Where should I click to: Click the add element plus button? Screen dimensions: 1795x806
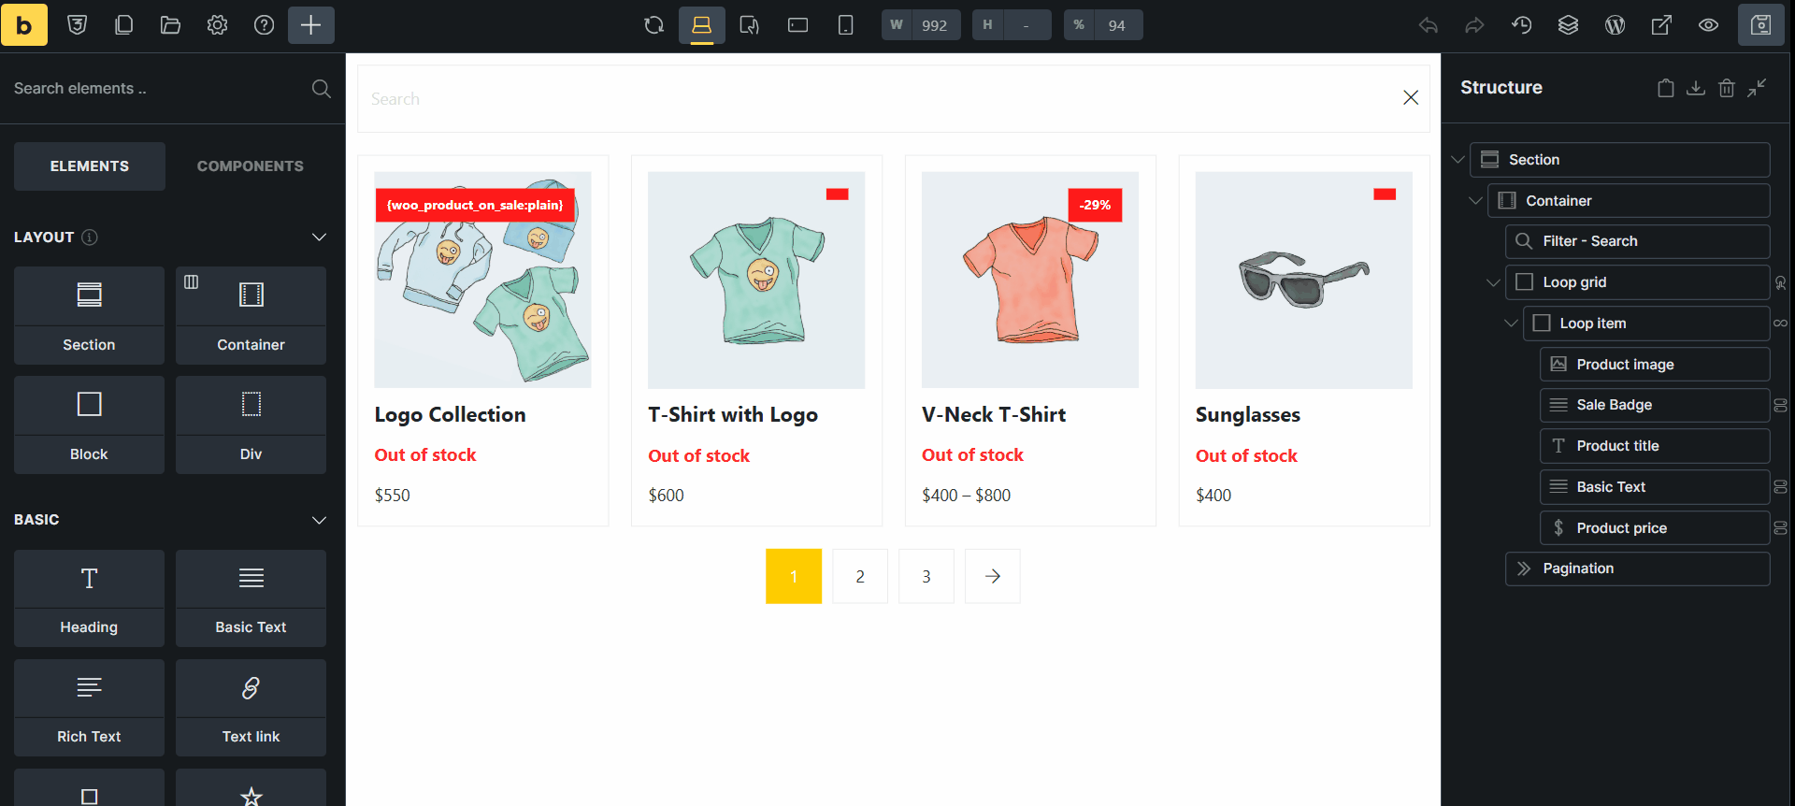311,25
